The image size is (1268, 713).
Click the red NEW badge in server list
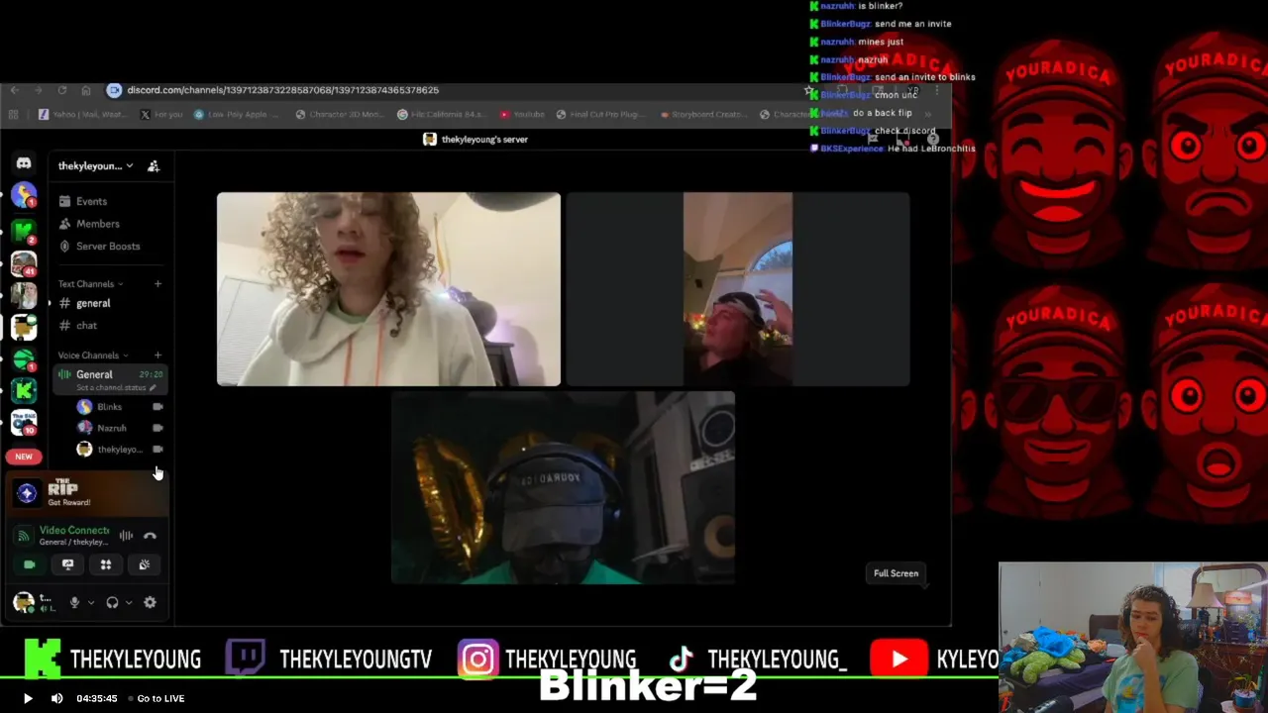click(24, 457)
